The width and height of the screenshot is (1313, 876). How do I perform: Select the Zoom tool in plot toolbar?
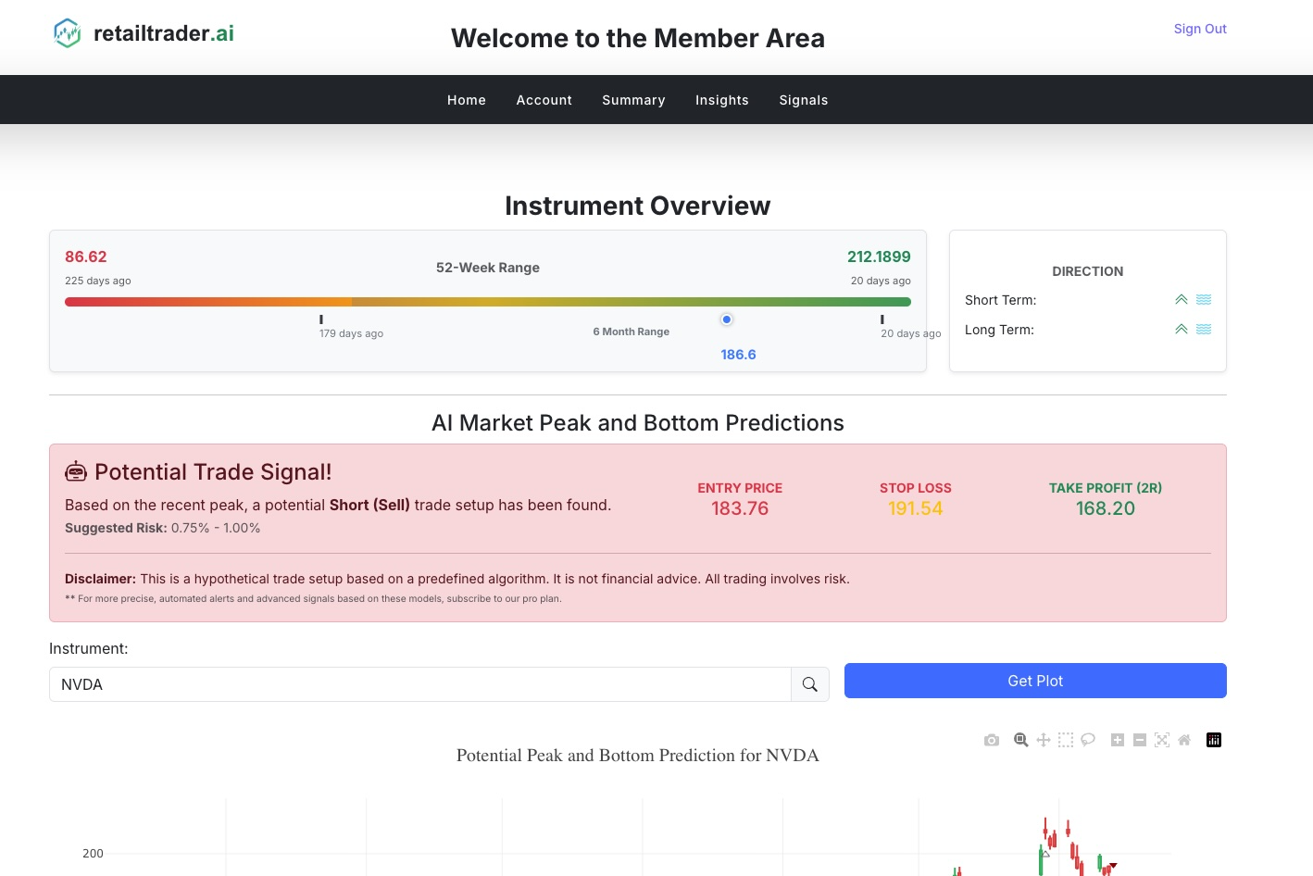pos(1020,740)
